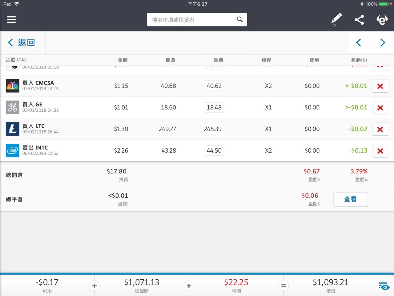394x296 pixels.
Task: Tap the share icon
Action: pos(359,20)
